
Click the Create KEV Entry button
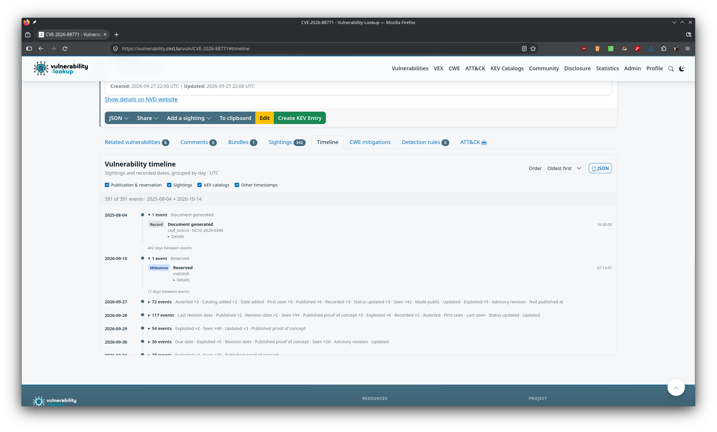300,118
